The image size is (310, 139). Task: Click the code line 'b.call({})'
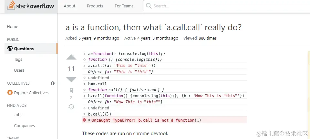100,114
